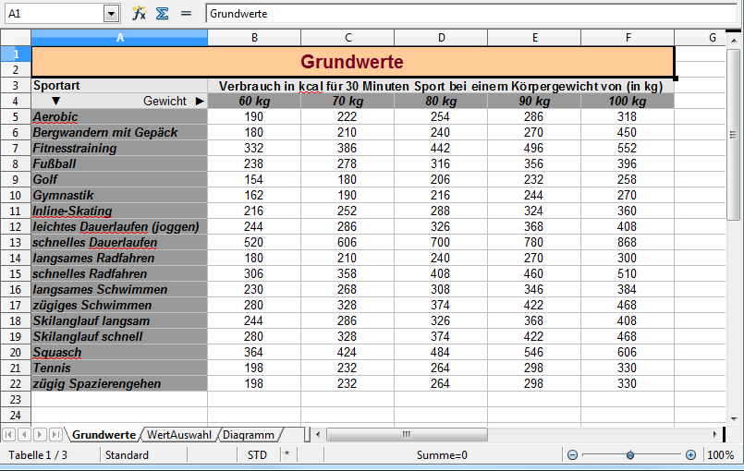
Task: Select row 13 header
Action: point(15,243)
